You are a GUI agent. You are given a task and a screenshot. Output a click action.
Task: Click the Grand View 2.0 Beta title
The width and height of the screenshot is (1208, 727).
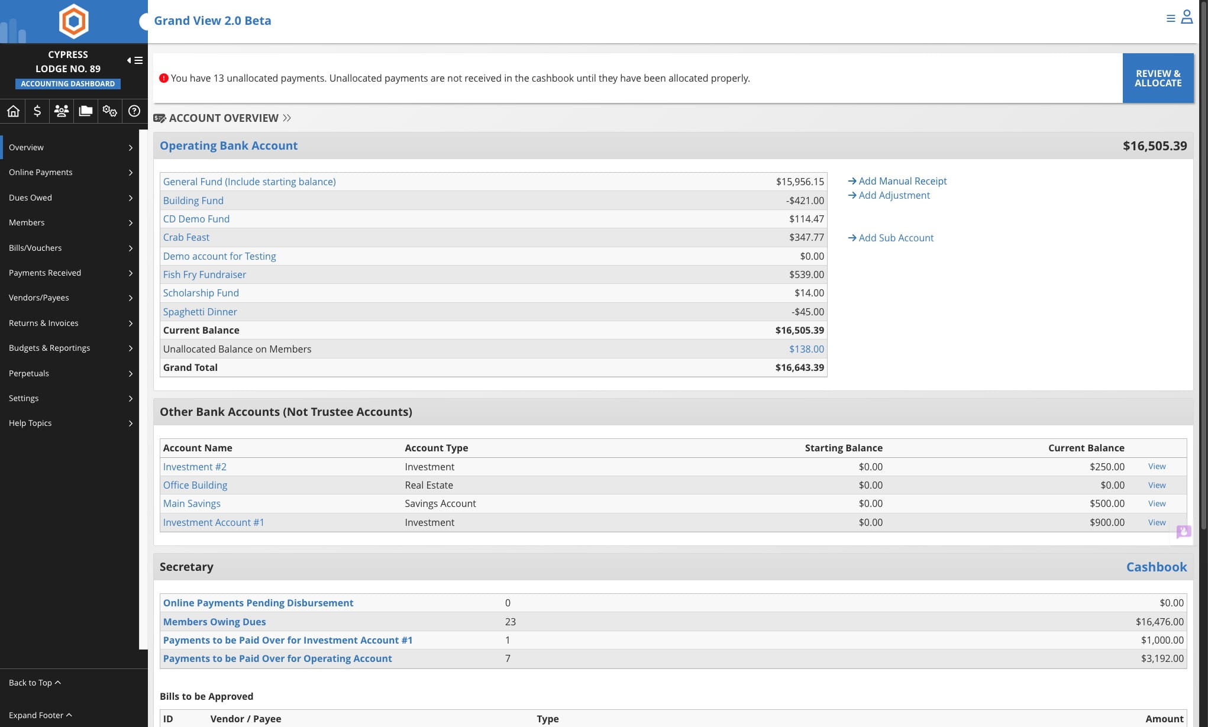click(212, 21)
